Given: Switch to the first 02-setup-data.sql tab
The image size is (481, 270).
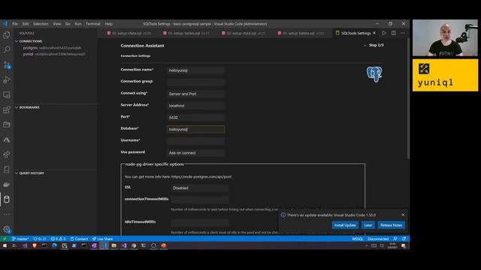Looking at the screenshot, I should tap(129, 33).
